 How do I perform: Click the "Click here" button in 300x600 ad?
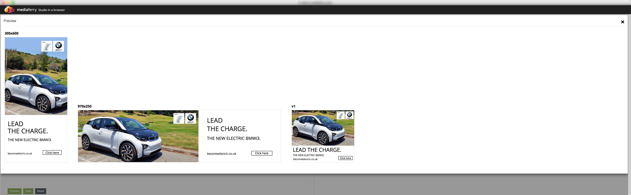pos(52,153)
